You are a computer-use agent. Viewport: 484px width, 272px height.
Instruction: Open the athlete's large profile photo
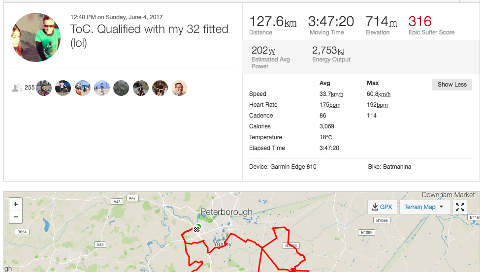(x=36, y=37)
